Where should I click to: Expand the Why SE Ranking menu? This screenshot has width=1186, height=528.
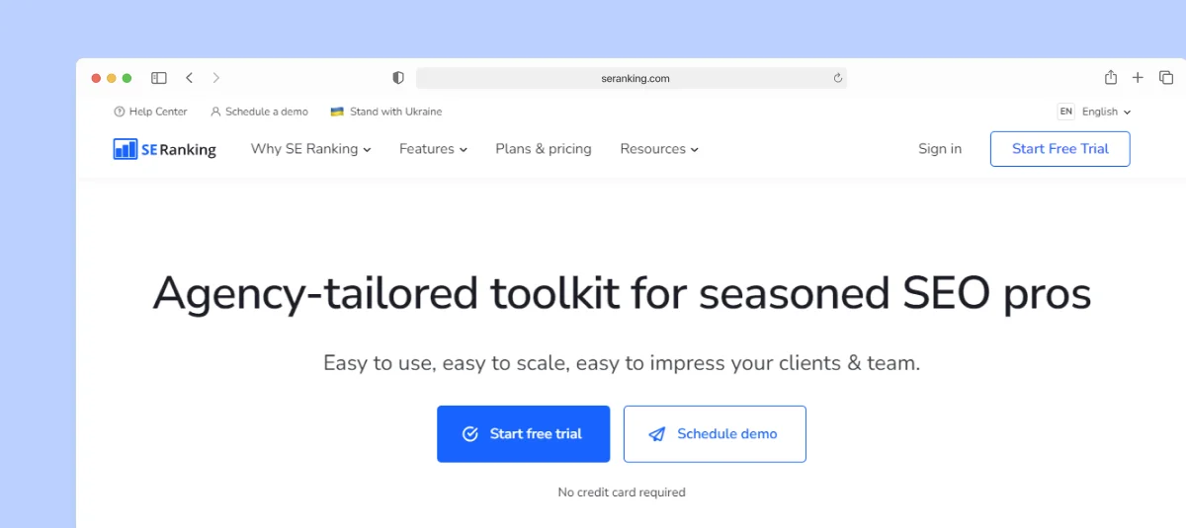310,149
